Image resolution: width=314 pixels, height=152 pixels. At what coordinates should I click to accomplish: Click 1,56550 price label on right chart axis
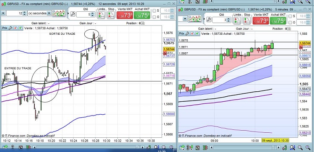305,76
